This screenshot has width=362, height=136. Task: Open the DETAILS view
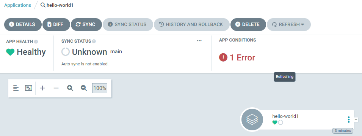[x=23, y=25]
